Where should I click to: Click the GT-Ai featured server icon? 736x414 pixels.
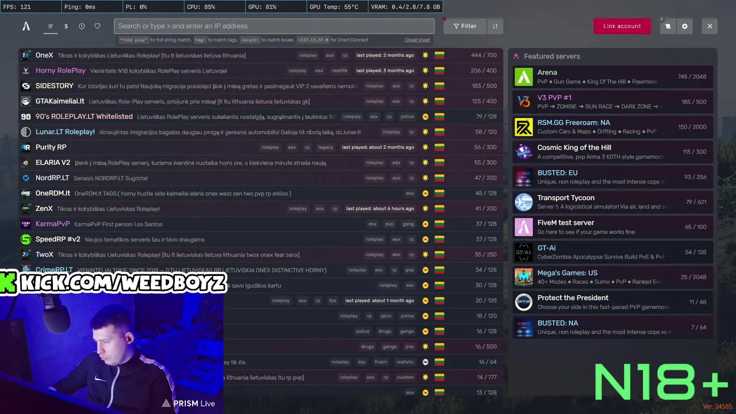coord(523,252)
